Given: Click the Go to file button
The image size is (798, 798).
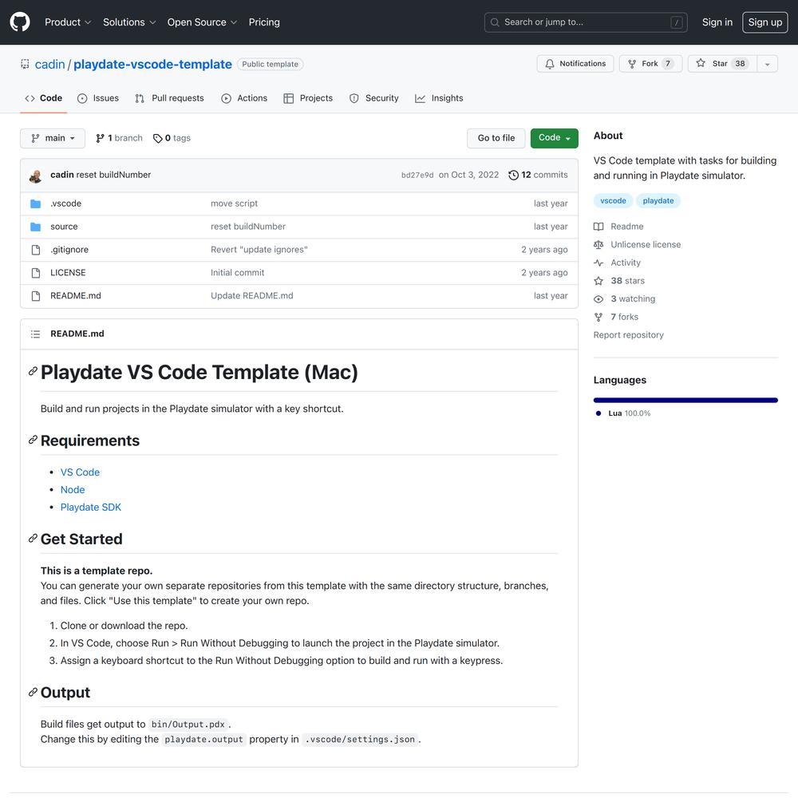Looking at the screenshot, I should pyautogui.click(x=496, y=138).
